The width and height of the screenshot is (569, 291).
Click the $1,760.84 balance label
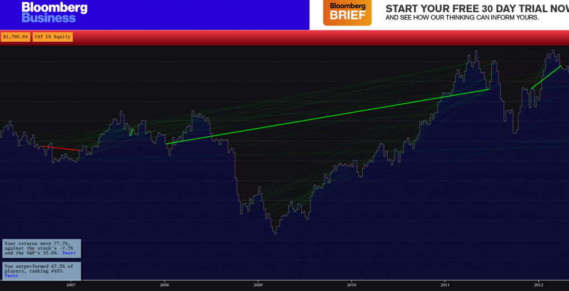coord(16,37)
